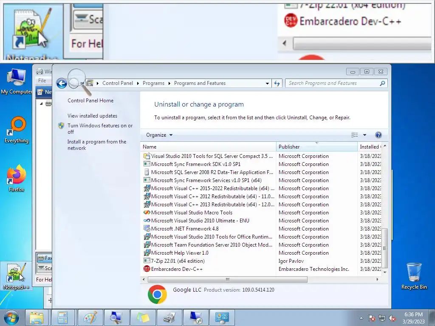This screenshot has height=326, width=435.
Task: Click icon of Microsoft Visual Studio Macro Tools
Action: pos(147,213)
